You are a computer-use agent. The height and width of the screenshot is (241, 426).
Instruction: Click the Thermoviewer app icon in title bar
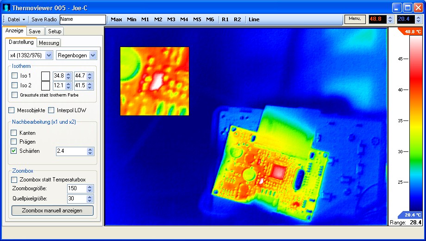point(6,7)
